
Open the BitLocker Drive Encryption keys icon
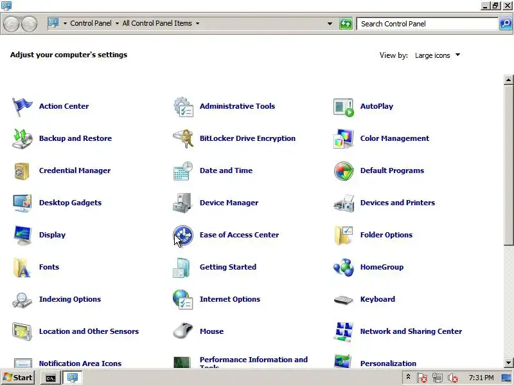click(x=183, y=139)
